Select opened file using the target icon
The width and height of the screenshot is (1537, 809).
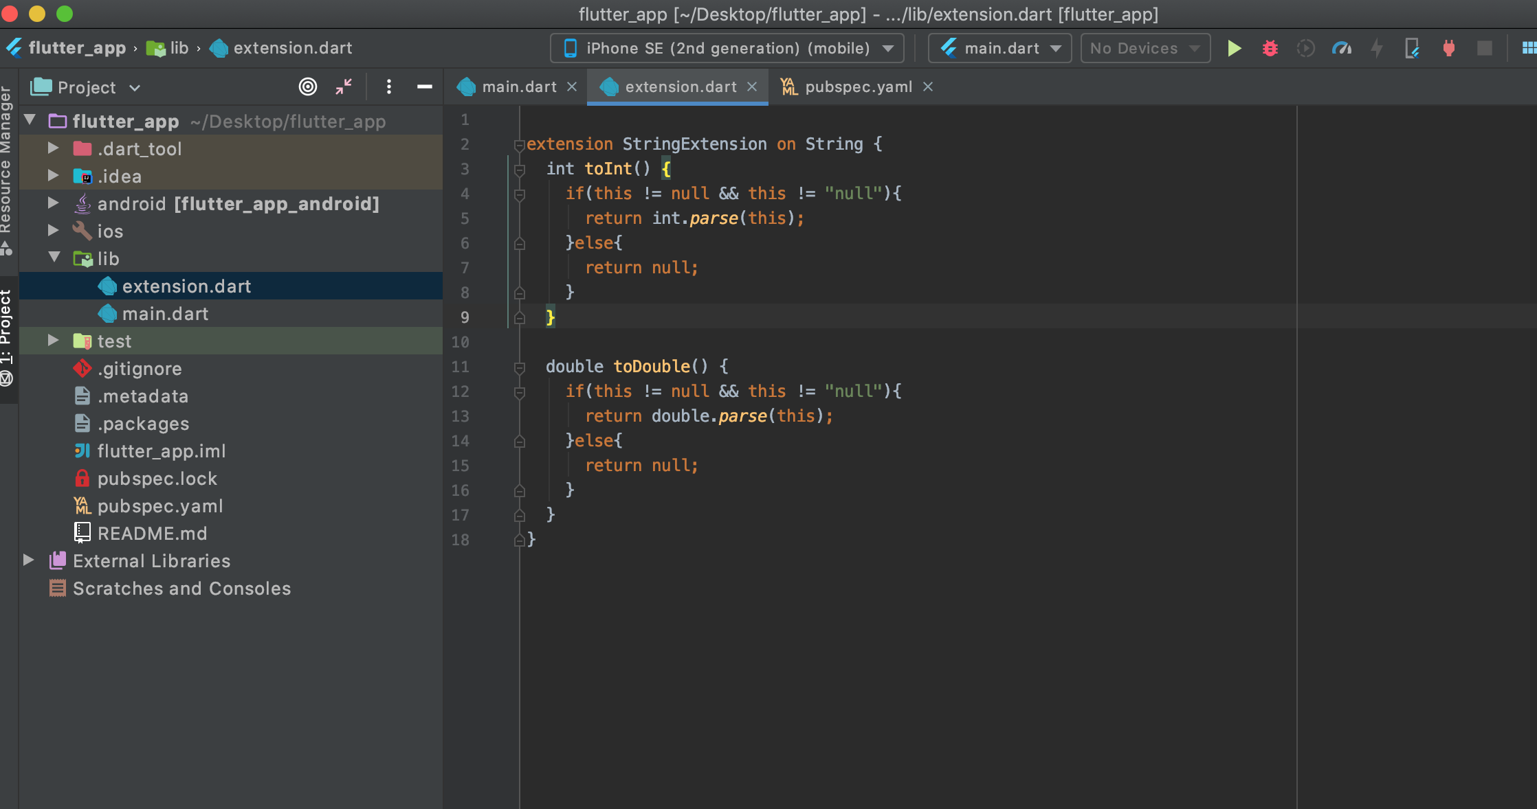point(307,87)
